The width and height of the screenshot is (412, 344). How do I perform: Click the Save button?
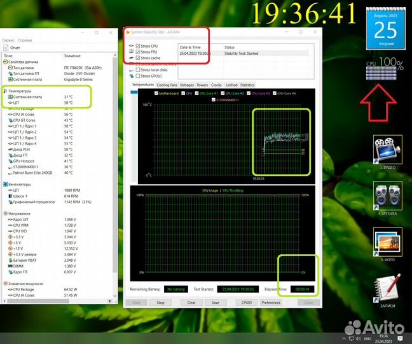tap(216, 303)
